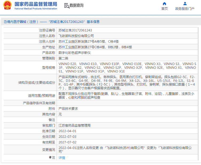
Task: Select registration number 苏械注准20172061243 cell
Action: (x=75, y=30)
